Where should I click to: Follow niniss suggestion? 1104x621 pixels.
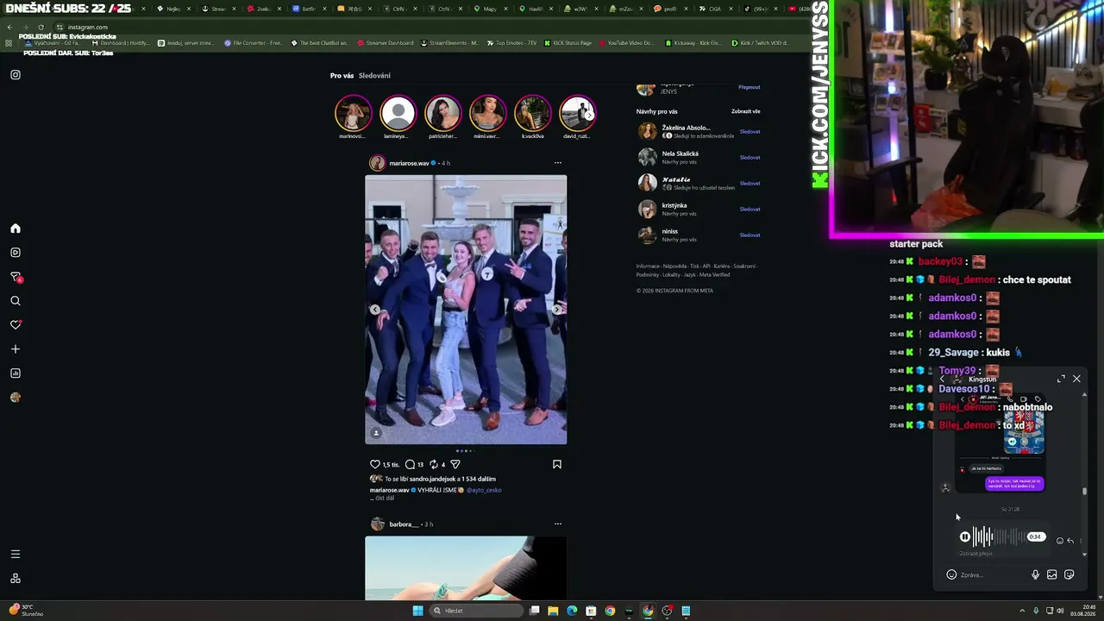coord(750,235)
